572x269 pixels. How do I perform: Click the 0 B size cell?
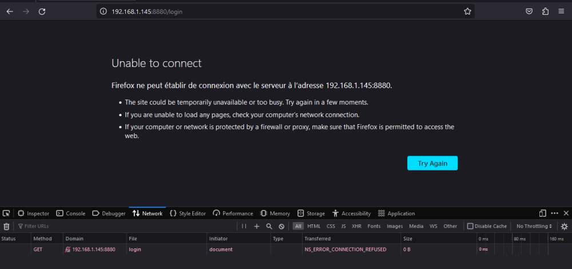407,250
